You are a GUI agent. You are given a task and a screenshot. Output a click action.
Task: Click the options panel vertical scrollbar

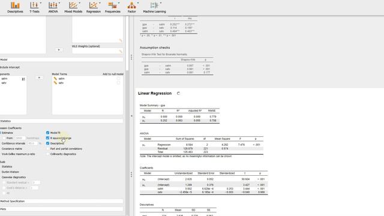[x=127, y=44]
